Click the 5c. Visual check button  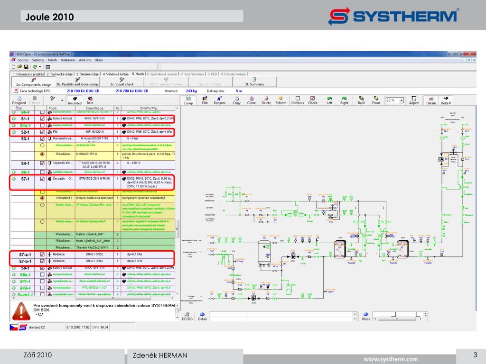(122, 82)
